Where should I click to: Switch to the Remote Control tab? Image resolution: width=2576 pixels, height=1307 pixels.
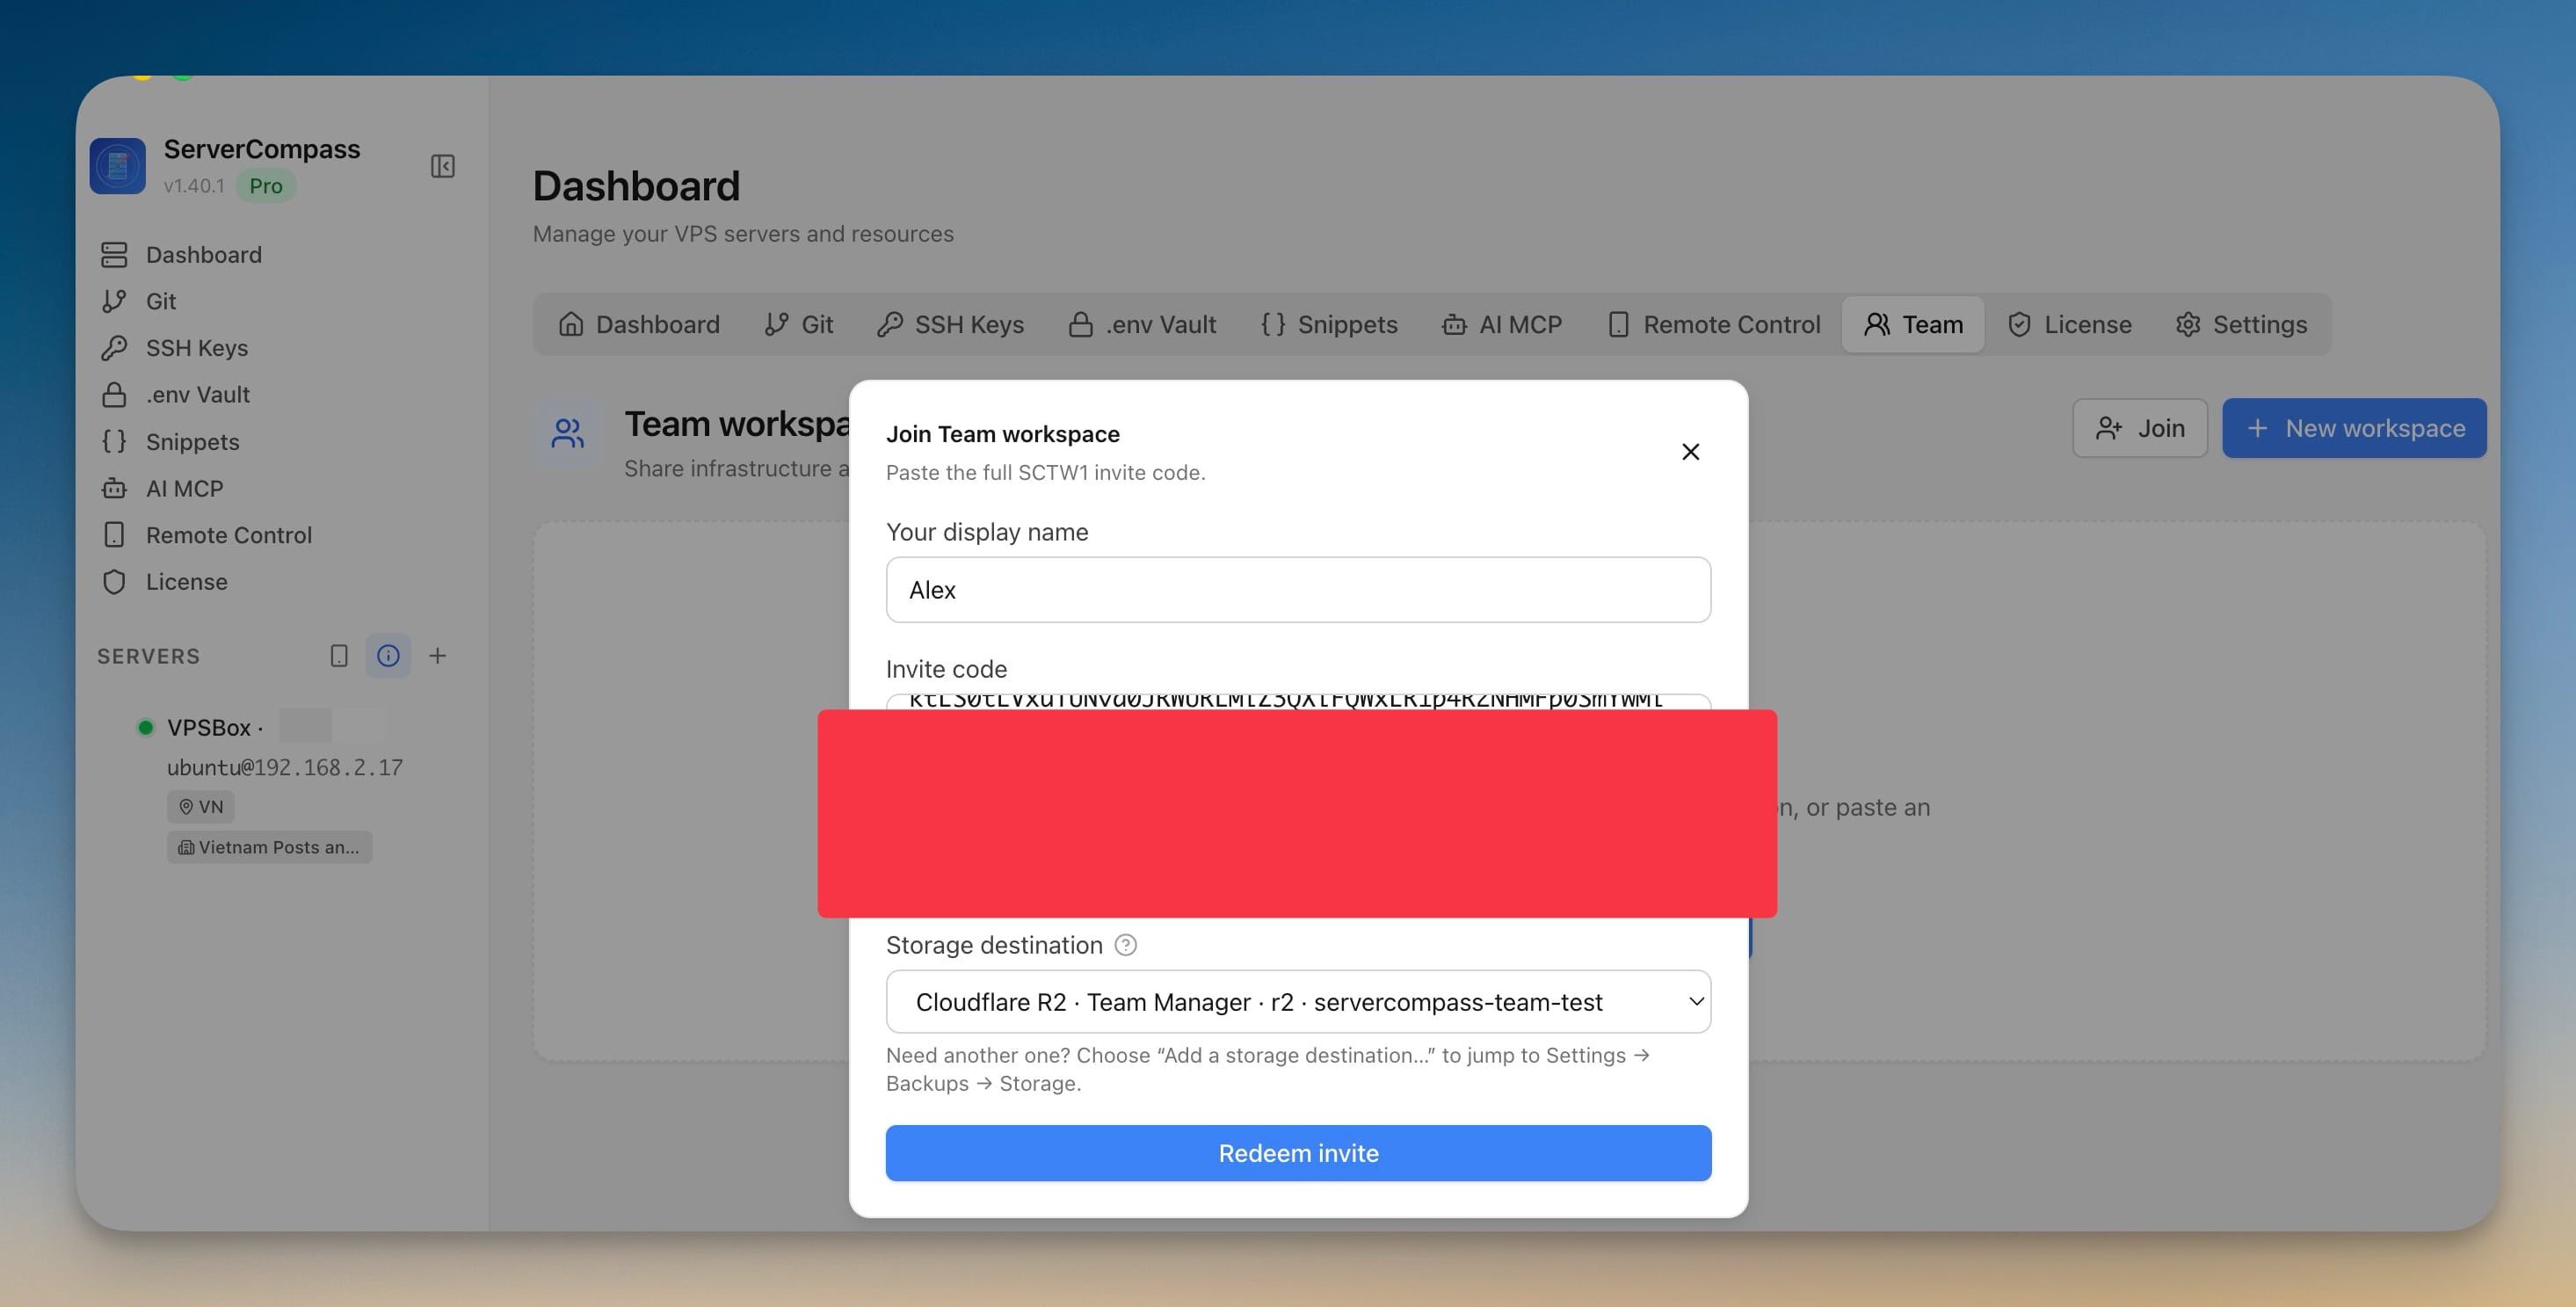point(1714,324)
